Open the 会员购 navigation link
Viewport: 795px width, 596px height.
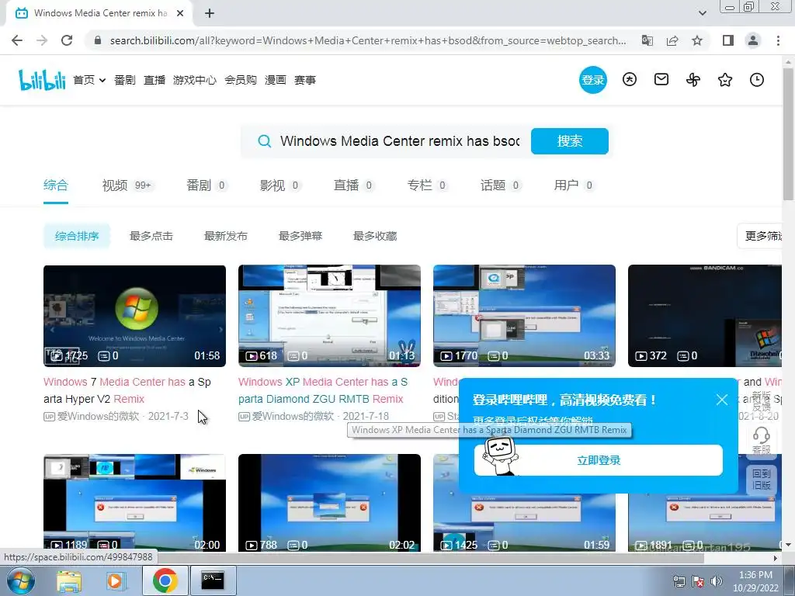click(x=241, y=80)
